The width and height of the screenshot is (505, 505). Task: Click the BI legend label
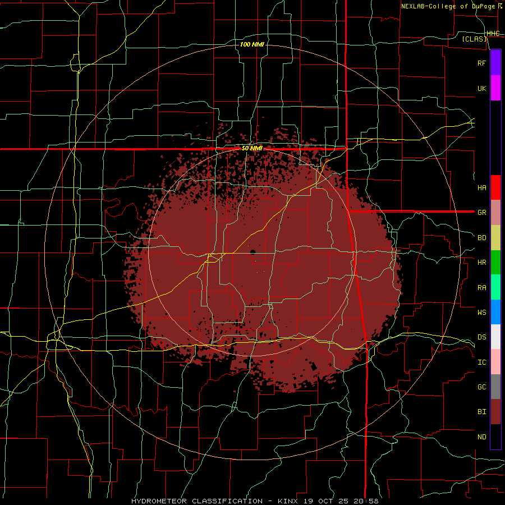click(x=481, y=412)
